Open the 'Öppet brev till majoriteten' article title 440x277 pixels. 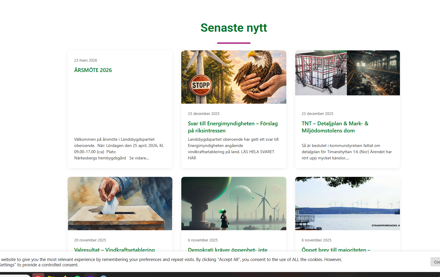336,249
